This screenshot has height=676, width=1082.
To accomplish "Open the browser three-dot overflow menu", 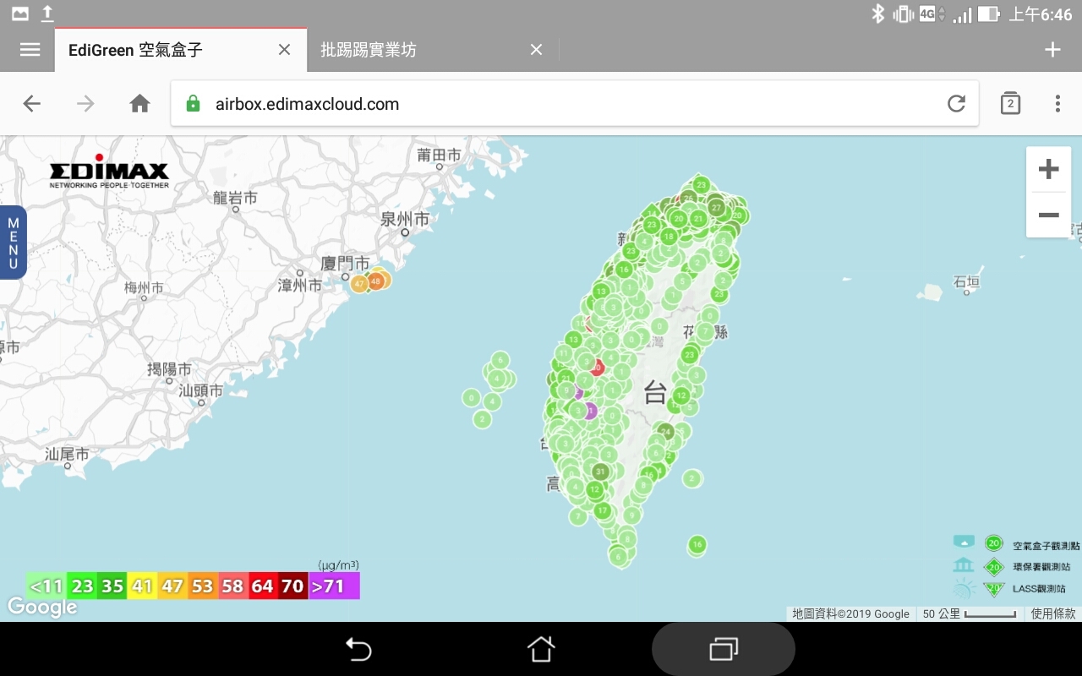I will [x=1057, y=104].
